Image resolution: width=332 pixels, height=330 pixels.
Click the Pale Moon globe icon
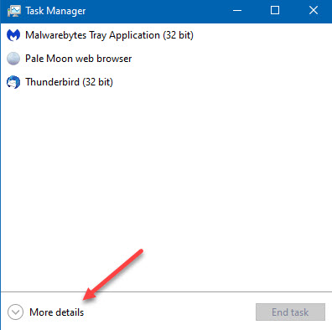pos(13,59)
